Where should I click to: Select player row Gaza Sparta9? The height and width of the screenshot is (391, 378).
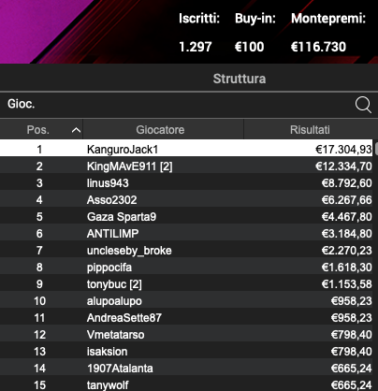186,216
